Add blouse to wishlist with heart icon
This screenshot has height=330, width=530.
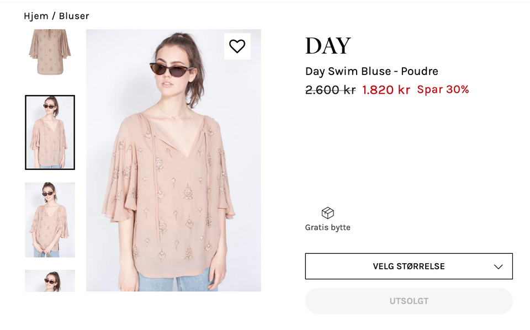(x=237, y=46)
